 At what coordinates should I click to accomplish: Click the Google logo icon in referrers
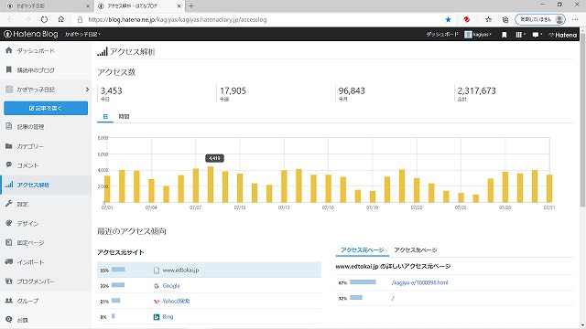point(157,286)
